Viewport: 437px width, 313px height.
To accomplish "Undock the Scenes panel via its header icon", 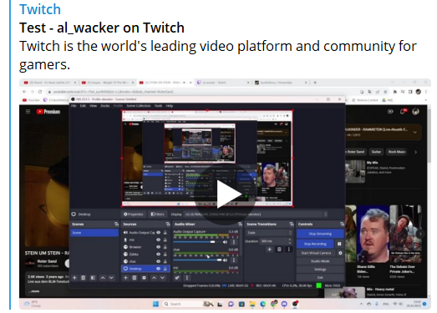I will (x=116, y=225).
